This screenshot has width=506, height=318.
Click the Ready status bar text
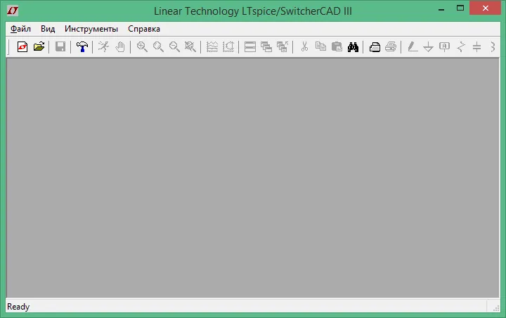point(18,306)
